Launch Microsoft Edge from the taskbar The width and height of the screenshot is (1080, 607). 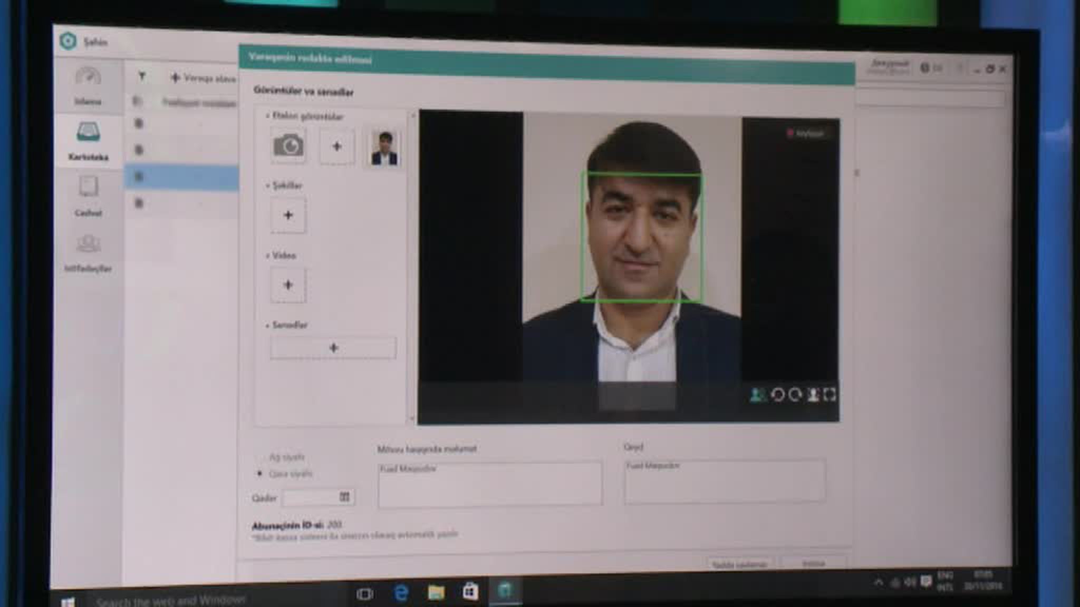pos(401,593)
